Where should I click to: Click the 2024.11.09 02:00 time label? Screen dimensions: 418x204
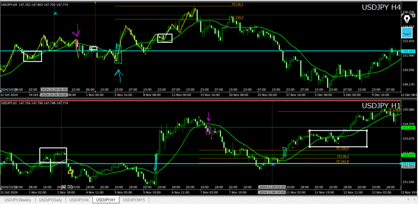click(272, 186)
